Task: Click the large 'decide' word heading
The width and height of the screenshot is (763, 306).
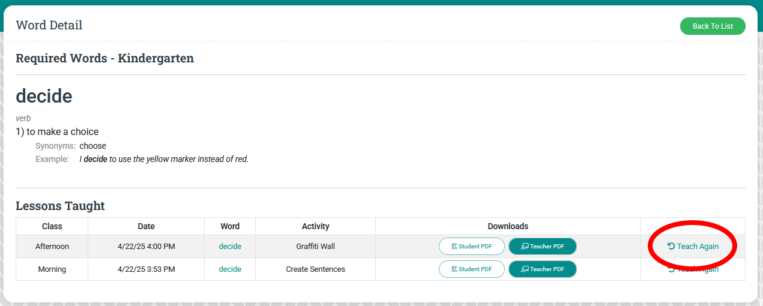Action: (x=44, y=96)
